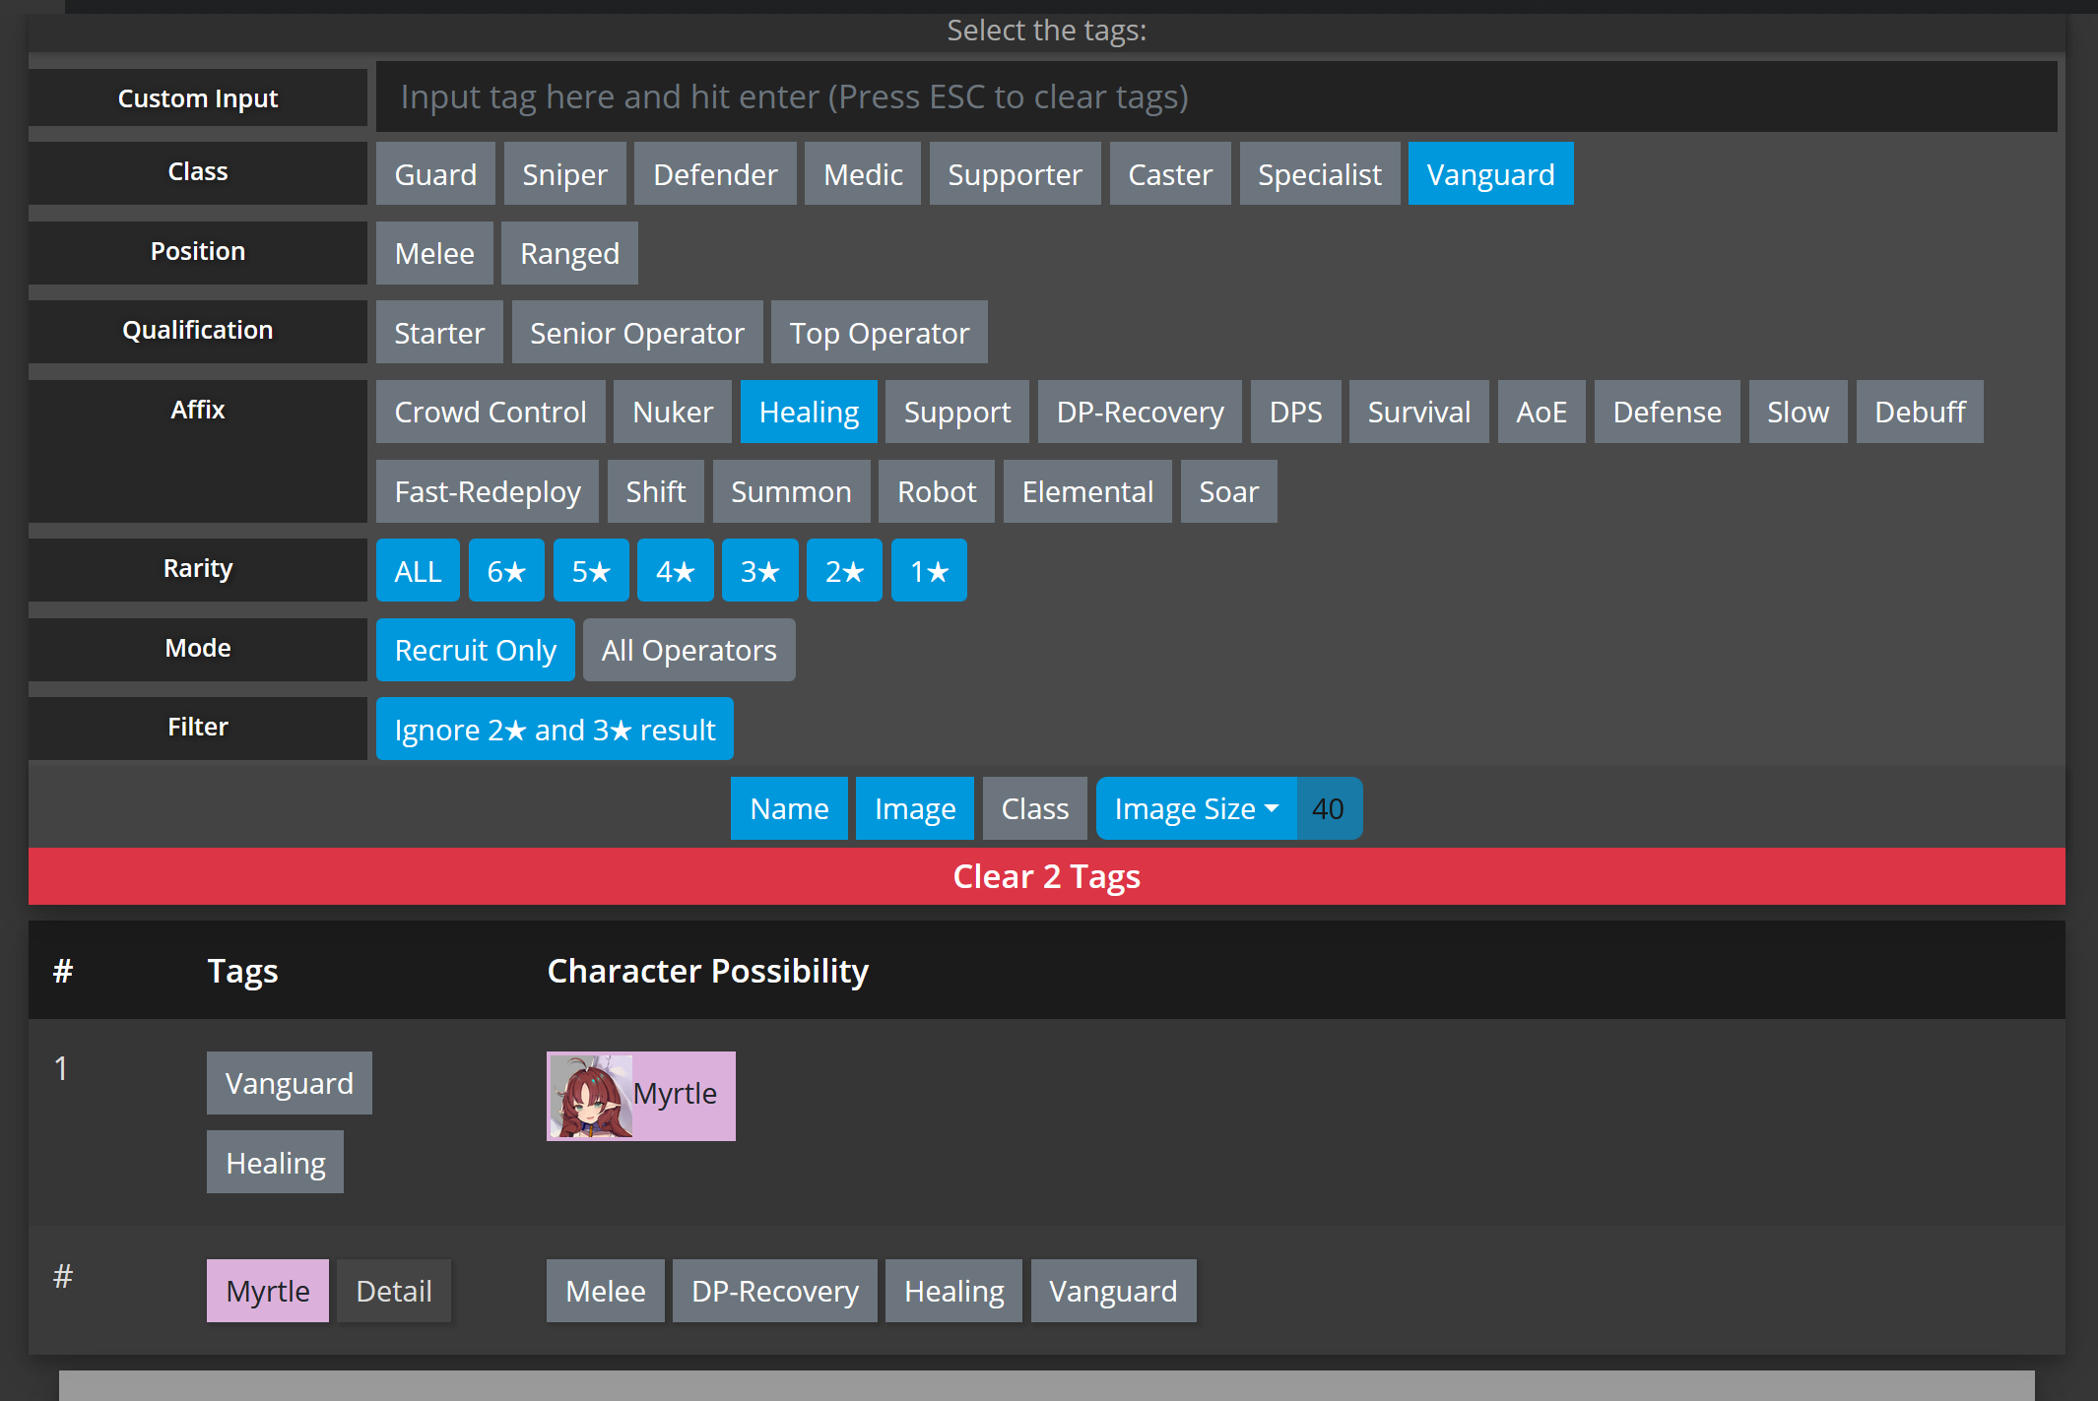The height and width of the screenshot is (1401, 2098).
Task: Click the DP-Recovery tag in Myrtle's row
Action: pos(774,1291)
